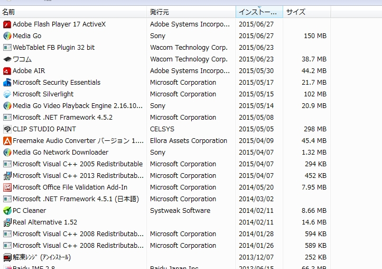Click the Freemake Audio Converter icon
This screenshot has width=382, height=269.
click(7, 141)
